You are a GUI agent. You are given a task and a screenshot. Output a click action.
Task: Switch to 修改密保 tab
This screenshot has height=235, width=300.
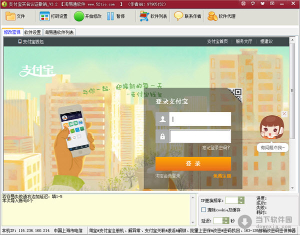point(12,32)
